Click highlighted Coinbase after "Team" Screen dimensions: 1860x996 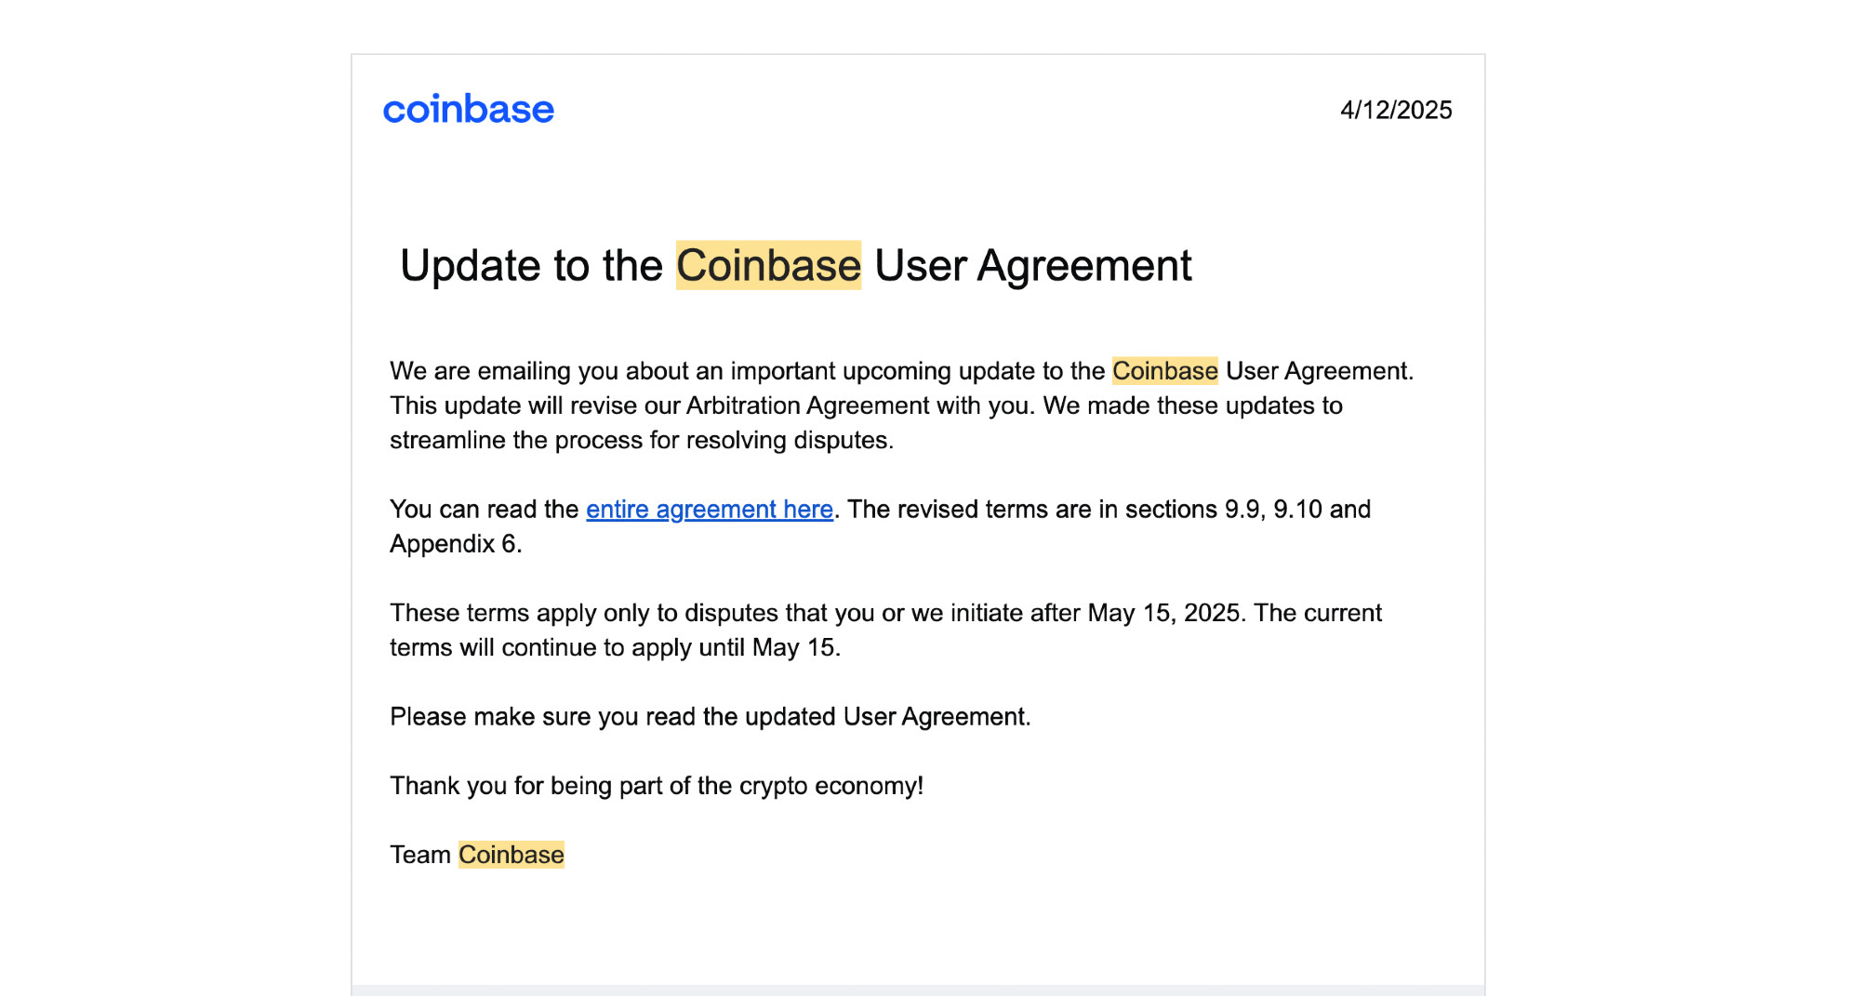(x=511, y=855)
